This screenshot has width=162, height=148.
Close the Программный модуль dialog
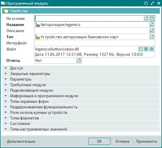159,3
